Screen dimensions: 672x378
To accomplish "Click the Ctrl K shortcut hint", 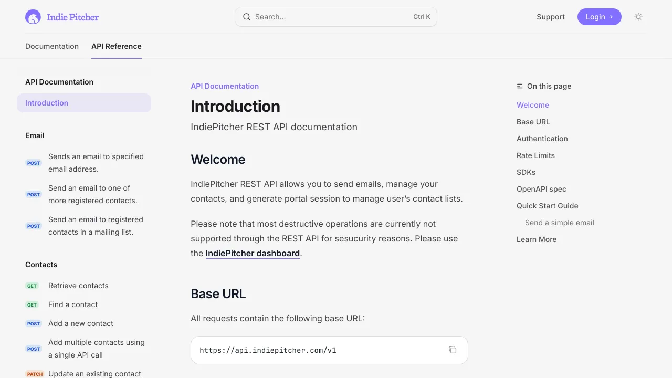I will (422, 17).
